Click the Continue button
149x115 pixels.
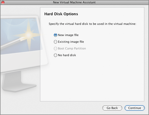coord(135,108)
